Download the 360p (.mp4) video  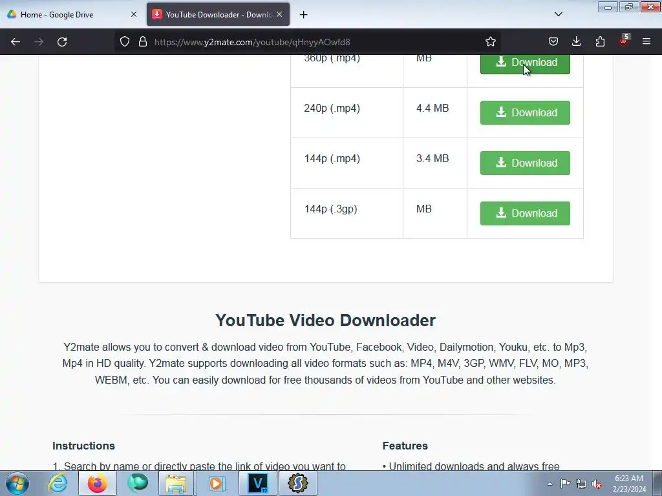[525, 63]
